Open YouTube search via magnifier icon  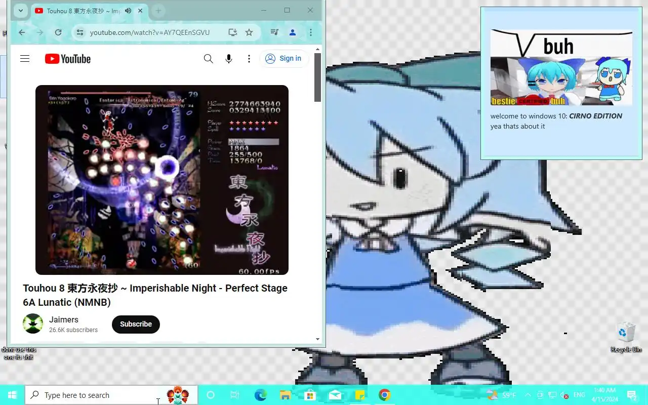coord(208,59)
